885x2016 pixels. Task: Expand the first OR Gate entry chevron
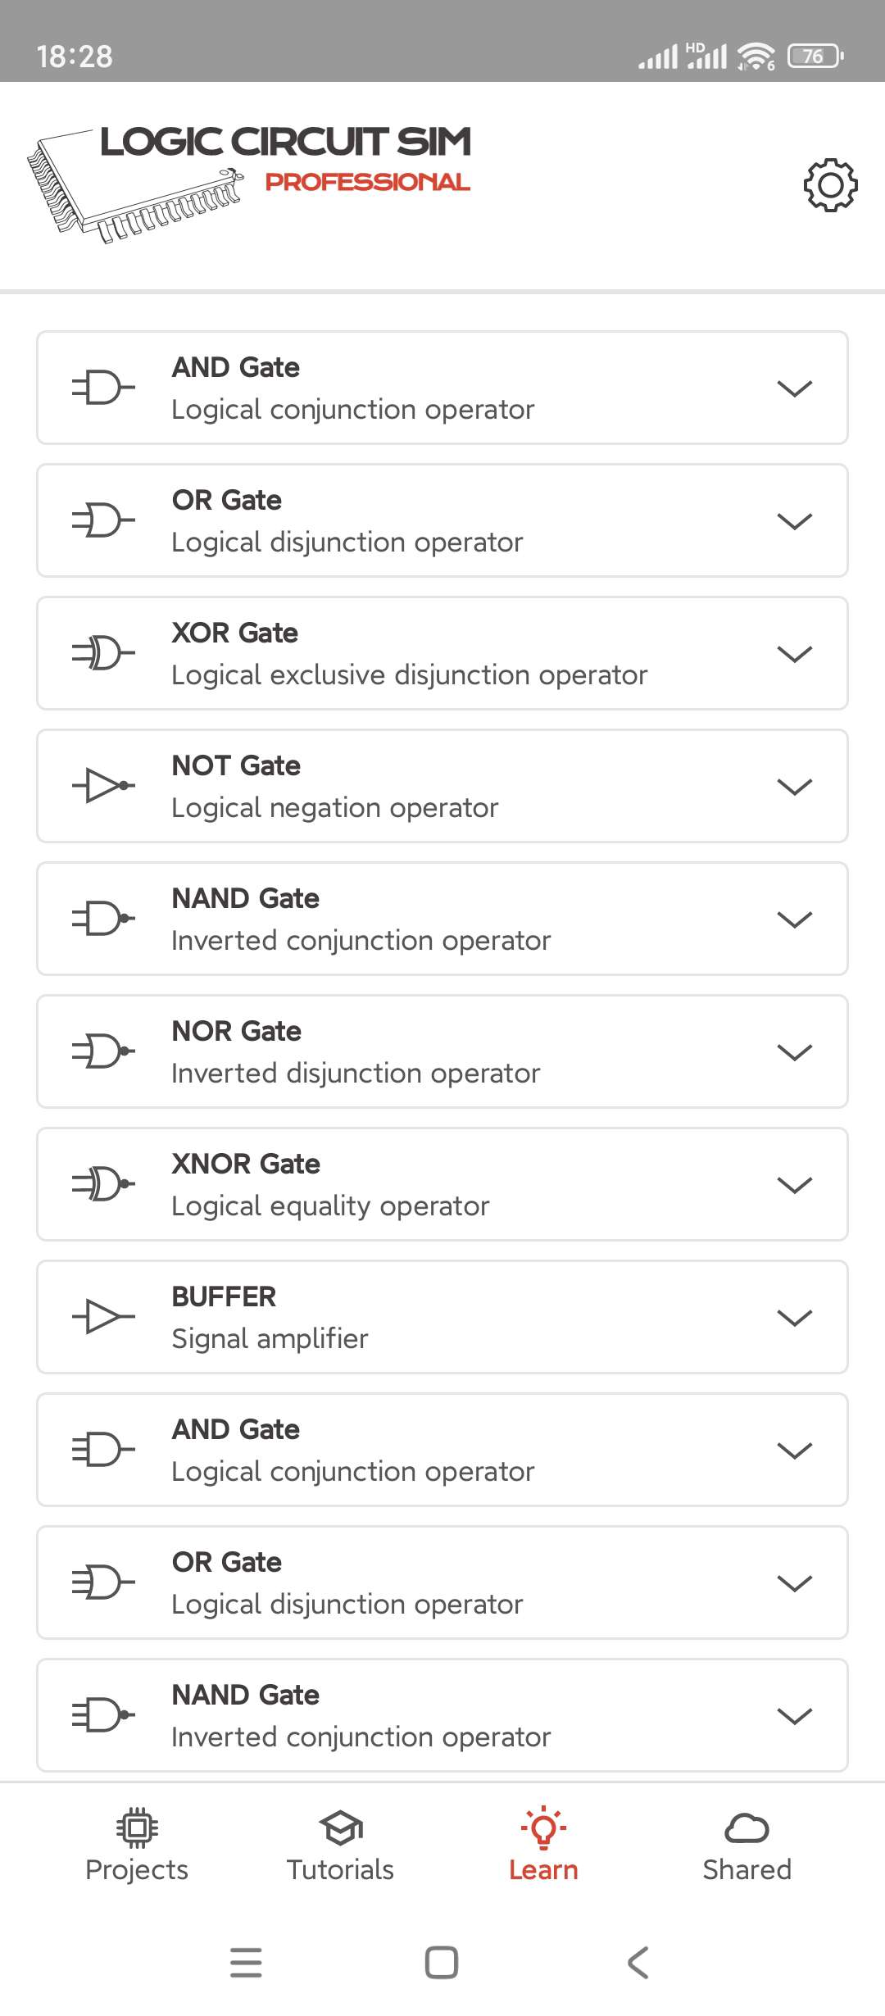tap(794, 521)
